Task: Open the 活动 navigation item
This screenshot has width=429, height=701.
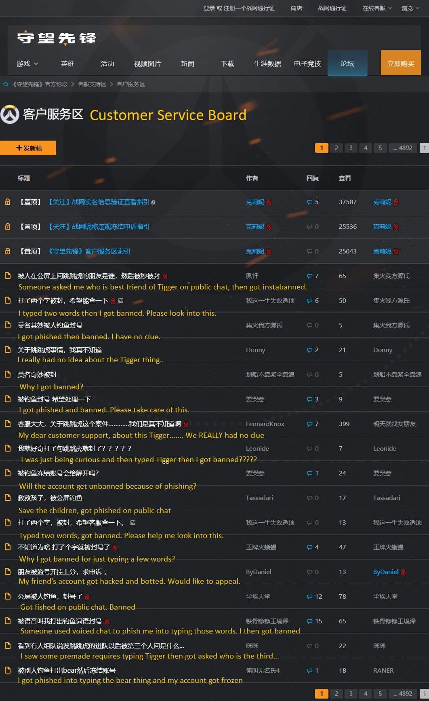Action: click(107, 63)
